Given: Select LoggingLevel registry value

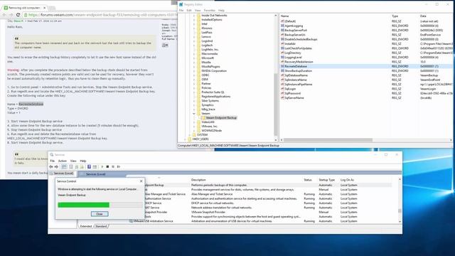Looking at the screenshot, I should [293, 58].
